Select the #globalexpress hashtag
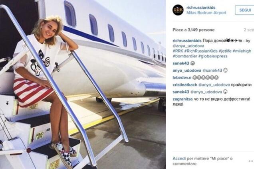The height and width of the screenshot is (169, 254). tap(213, 56)
